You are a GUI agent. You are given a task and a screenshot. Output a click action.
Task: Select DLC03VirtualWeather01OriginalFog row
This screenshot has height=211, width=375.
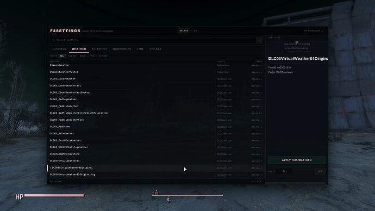pyautogui.click(x=156, y=175)
